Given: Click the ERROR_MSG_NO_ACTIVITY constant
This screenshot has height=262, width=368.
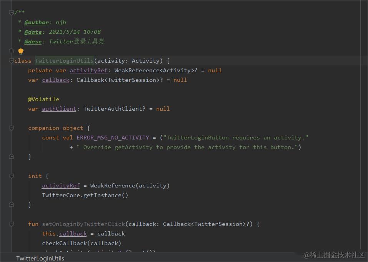Looking at the screenshot, I should [113, 138].
